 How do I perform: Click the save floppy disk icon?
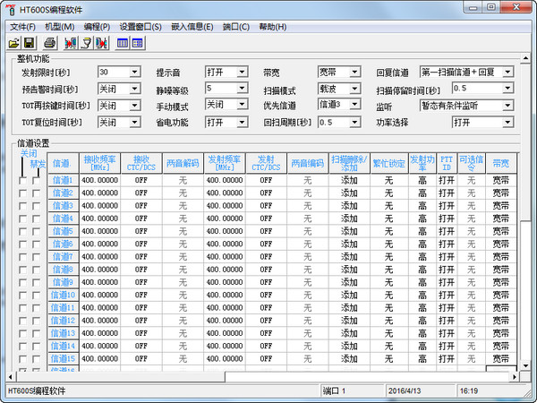30,43
